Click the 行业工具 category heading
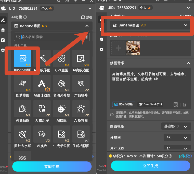The height and width of the screenshot is (174, 194). coord(20,45)
